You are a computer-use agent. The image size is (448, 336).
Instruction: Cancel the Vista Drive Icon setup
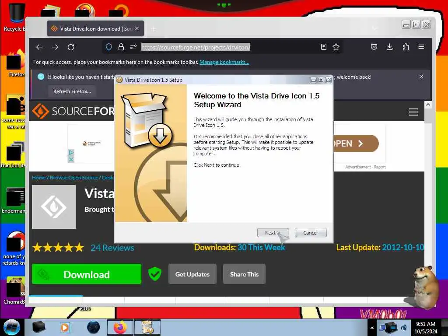coord(311,233)
